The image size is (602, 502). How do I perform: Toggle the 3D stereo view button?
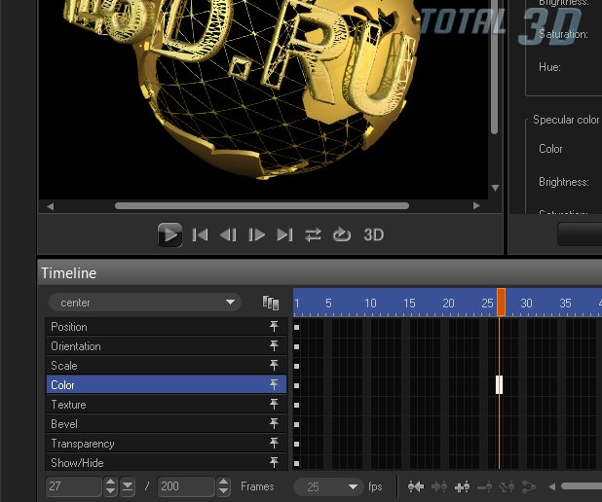click(x=373, y=234)
